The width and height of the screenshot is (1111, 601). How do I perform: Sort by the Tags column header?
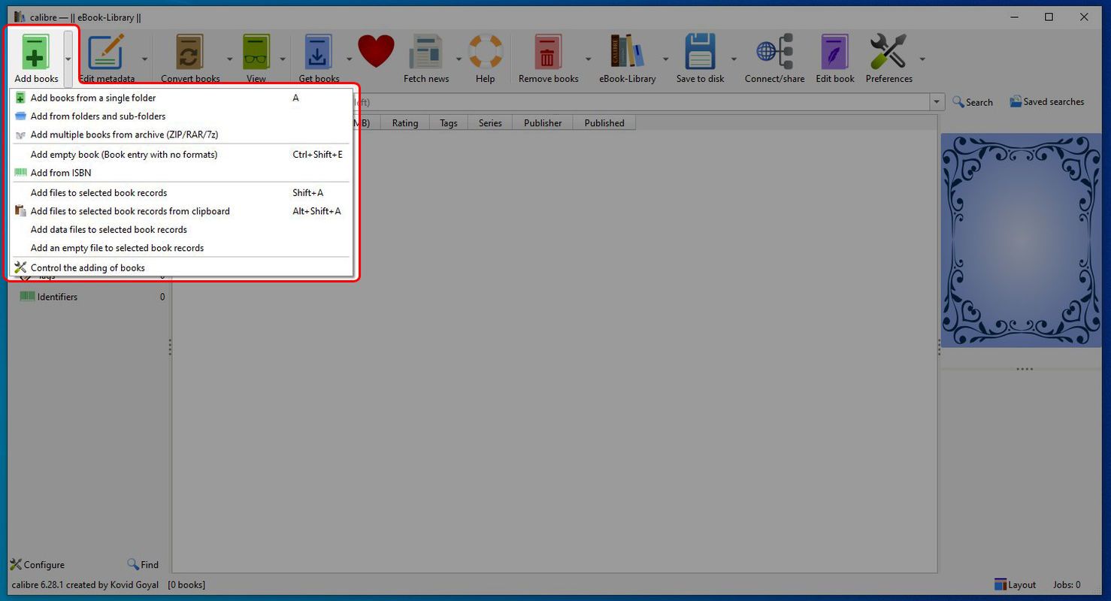[x=449, y=123]
